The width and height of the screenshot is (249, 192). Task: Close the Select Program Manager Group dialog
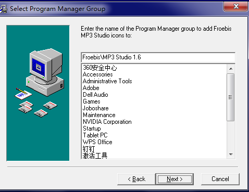236,7
